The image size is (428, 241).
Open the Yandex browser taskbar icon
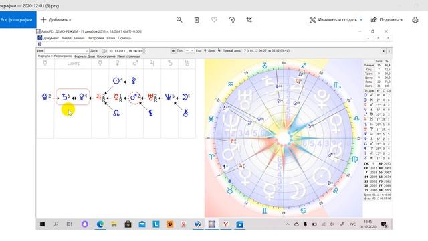(x=226, y=224)
